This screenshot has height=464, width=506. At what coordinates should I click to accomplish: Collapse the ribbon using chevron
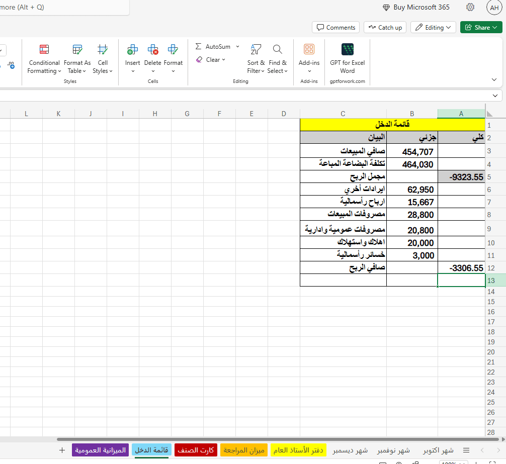click(494, 79)
